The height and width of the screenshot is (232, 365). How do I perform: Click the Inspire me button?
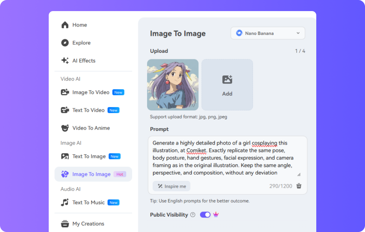point(171,186)
